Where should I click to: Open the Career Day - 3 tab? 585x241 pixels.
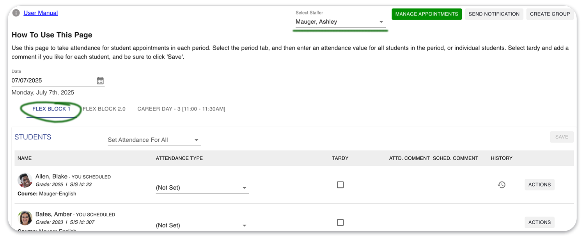[x=181, y=109]
